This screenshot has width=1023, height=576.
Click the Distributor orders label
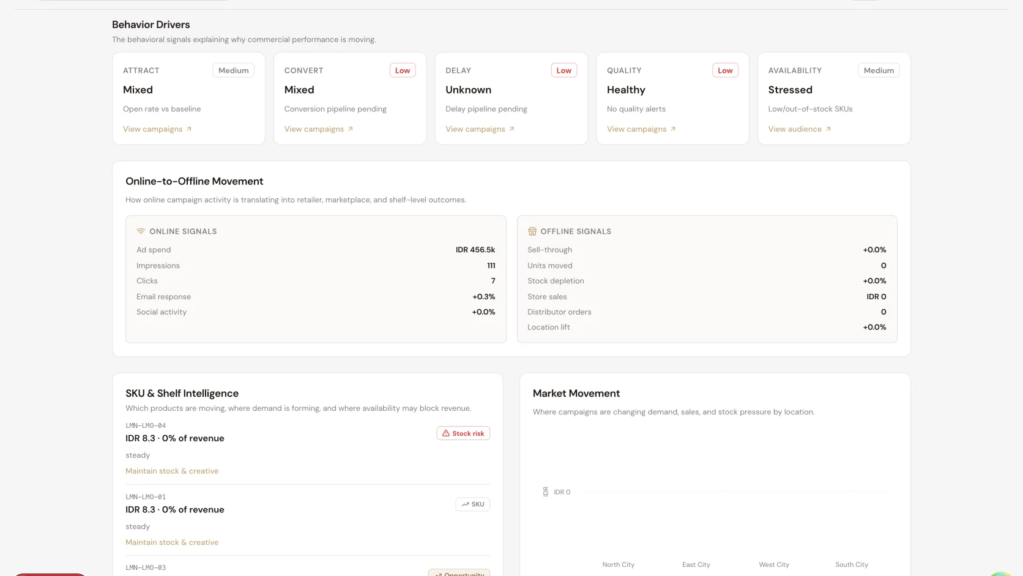pyautogui.click(x=559, y=312)
